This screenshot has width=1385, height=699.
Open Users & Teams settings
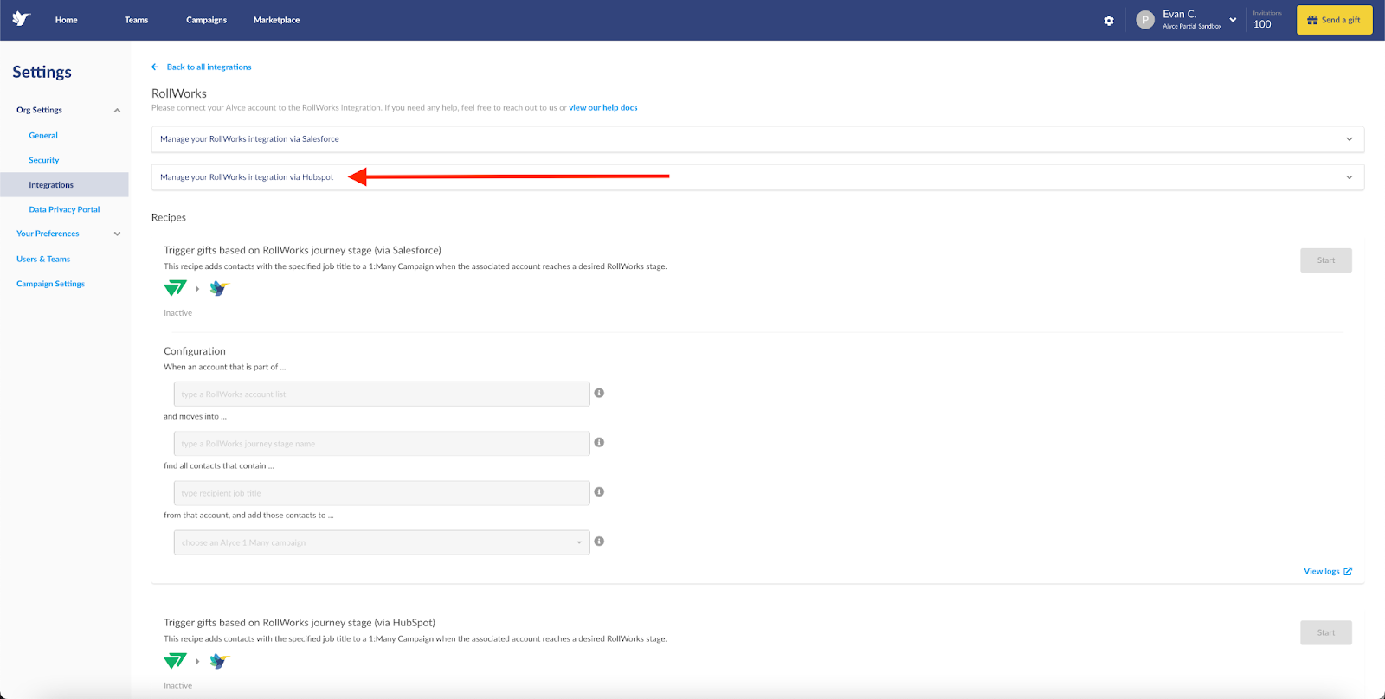(43, 259)
